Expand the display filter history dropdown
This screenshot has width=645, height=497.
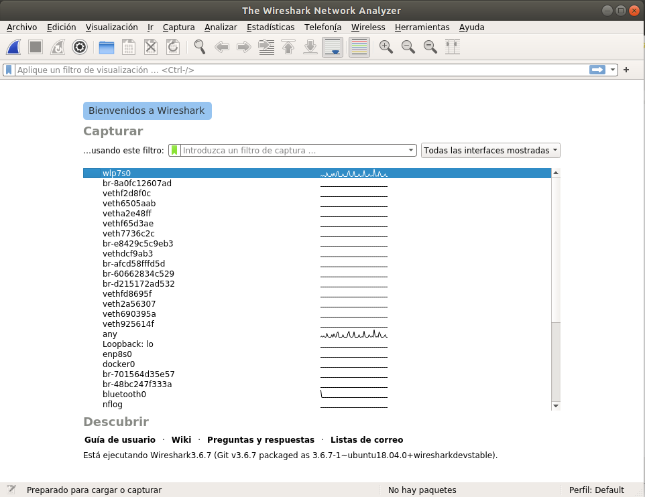pos(613,70)
